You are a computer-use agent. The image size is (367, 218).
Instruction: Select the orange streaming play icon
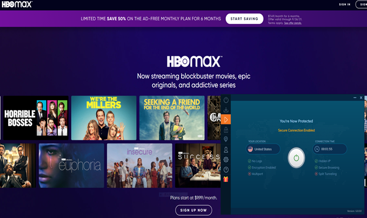click(x=226, y=120)
